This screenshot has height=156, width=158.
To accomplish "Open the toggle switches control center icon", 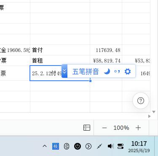I will click(x=121, y=146).
